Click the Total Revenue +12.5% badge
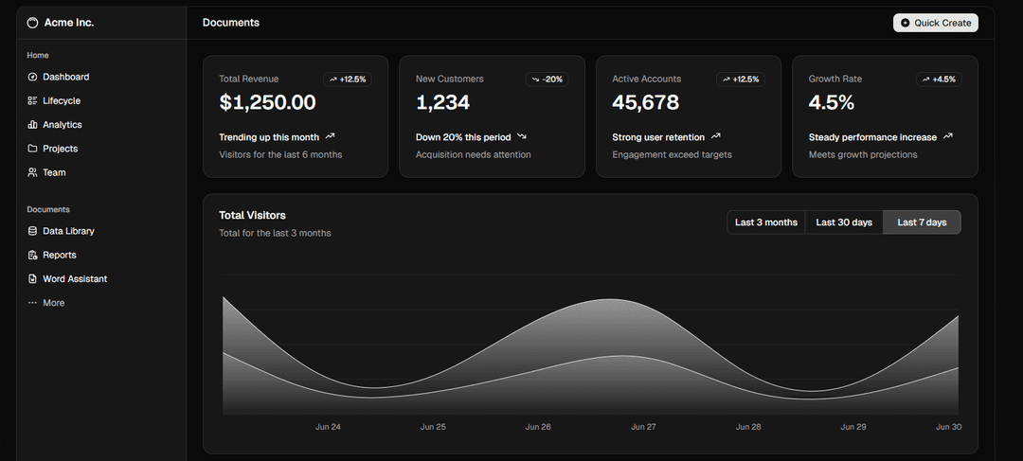Viewport: 1023px width, 461px height. [348, 80]
